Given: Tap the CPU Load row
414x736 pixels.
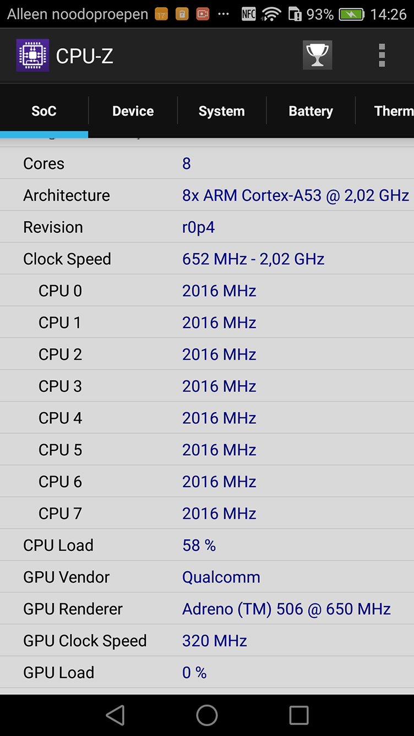Looking at the screenshot, I should (x=207, y=545).
